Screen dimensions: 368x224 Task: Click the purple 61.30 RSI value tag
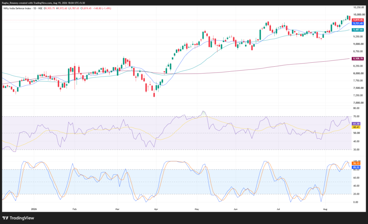coord(356,124)
